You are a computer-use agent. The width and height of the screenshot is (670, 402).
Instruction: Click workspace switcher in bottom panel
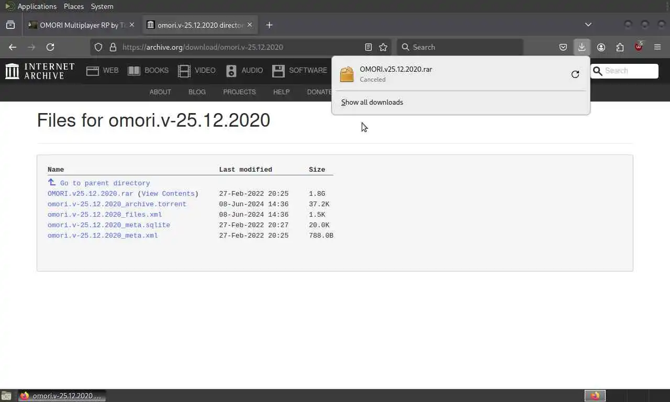pyautogui.click(x=595, y=396)
